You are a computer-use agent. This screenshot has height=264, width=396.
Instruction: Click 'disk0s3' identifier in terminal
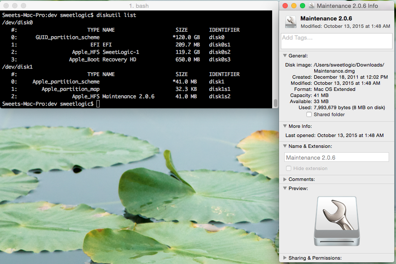(220, 60)
